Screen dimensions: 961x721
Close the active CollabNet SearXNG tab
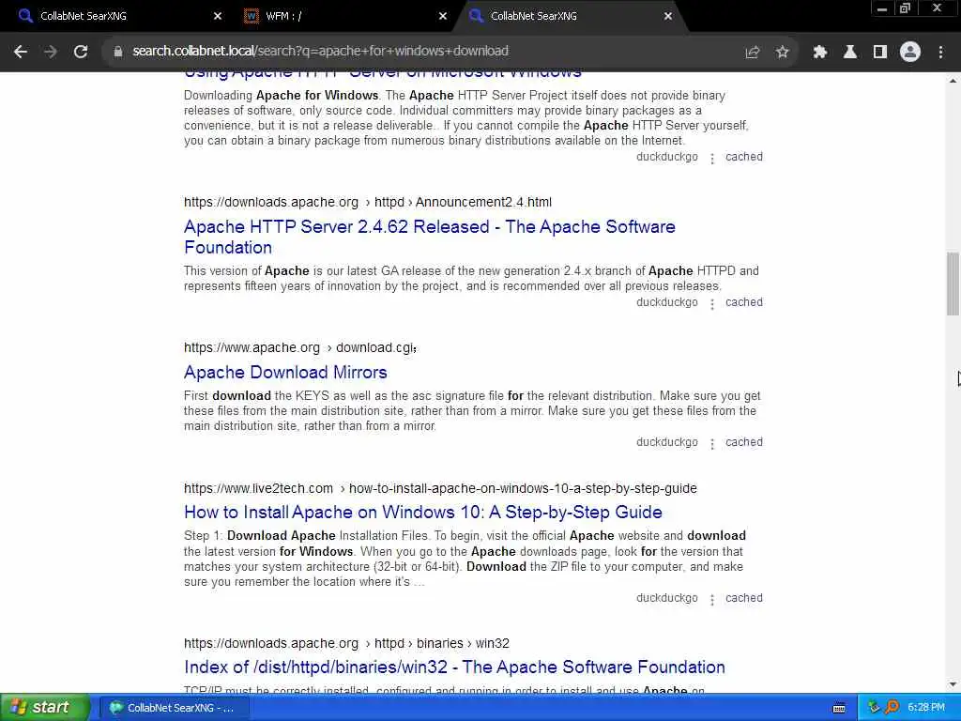668,16
